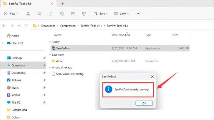This screenshot has height=120, width=214.
Task: Close the SamFwTool message dialog
Action: [x=152, y=77]
